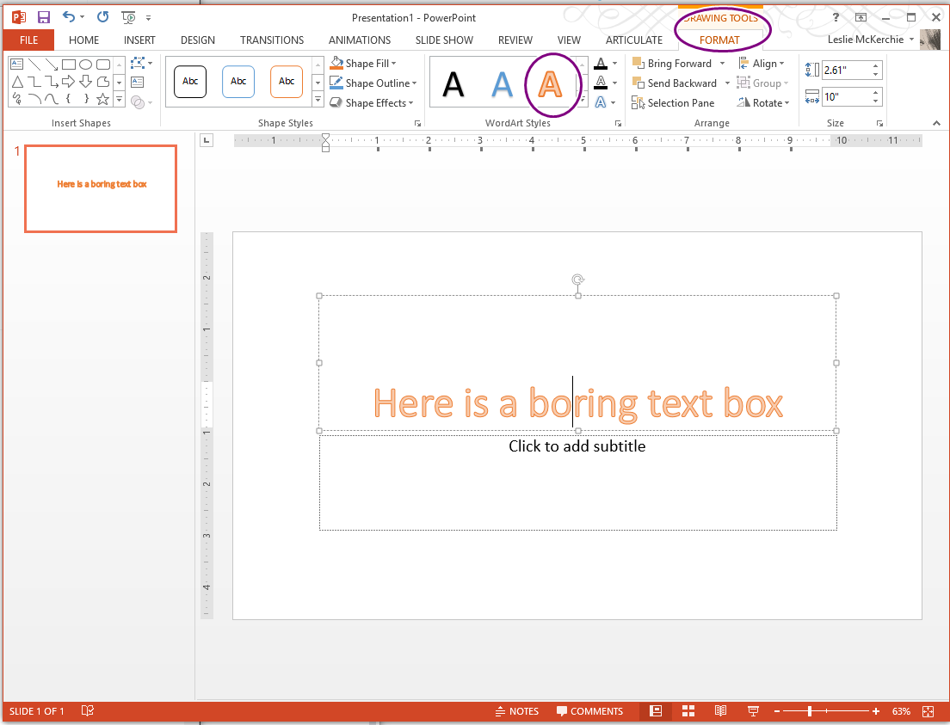
Task: Expand the WordArt Styles gallery
Action: click(582, 102)
